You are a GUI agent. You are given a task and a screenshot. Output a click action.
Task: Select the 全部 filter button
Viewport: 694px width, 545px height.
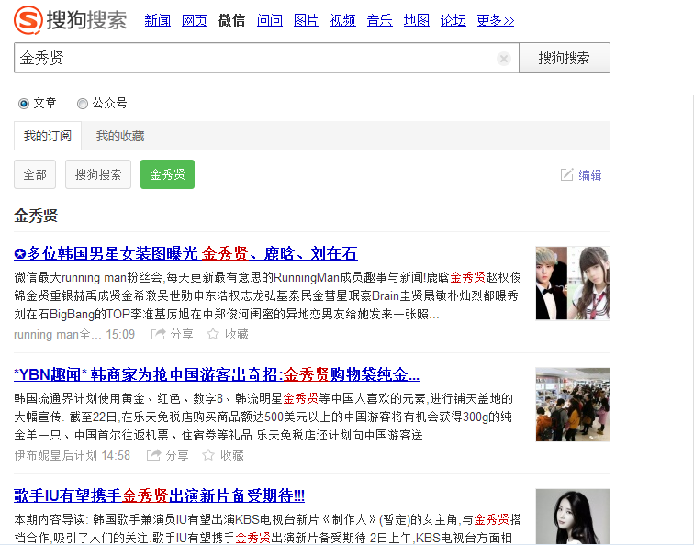pos(35,174)
